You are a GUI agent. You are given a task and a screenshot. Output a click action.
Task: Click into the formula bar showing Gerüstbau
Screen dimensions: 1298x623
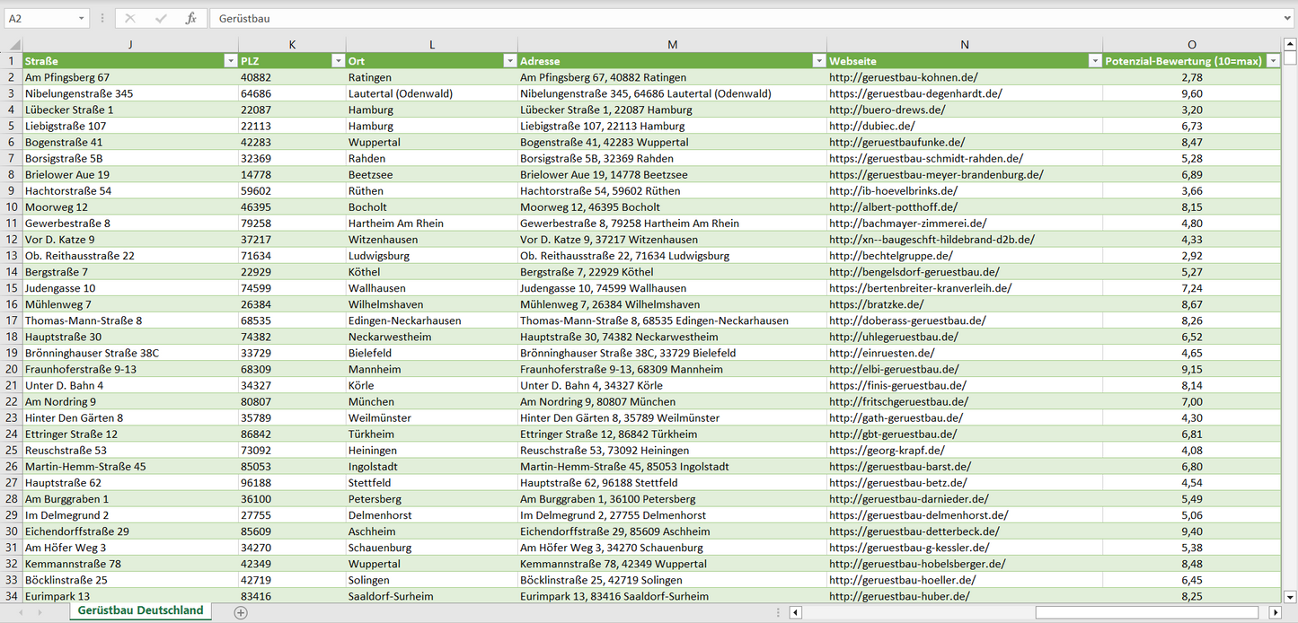pyautogui.click(x=719, y=18)
